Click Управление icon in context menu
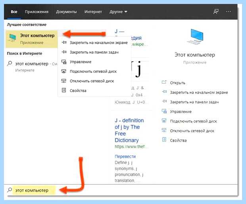The image size is (246, 204). tap(64, 62)
